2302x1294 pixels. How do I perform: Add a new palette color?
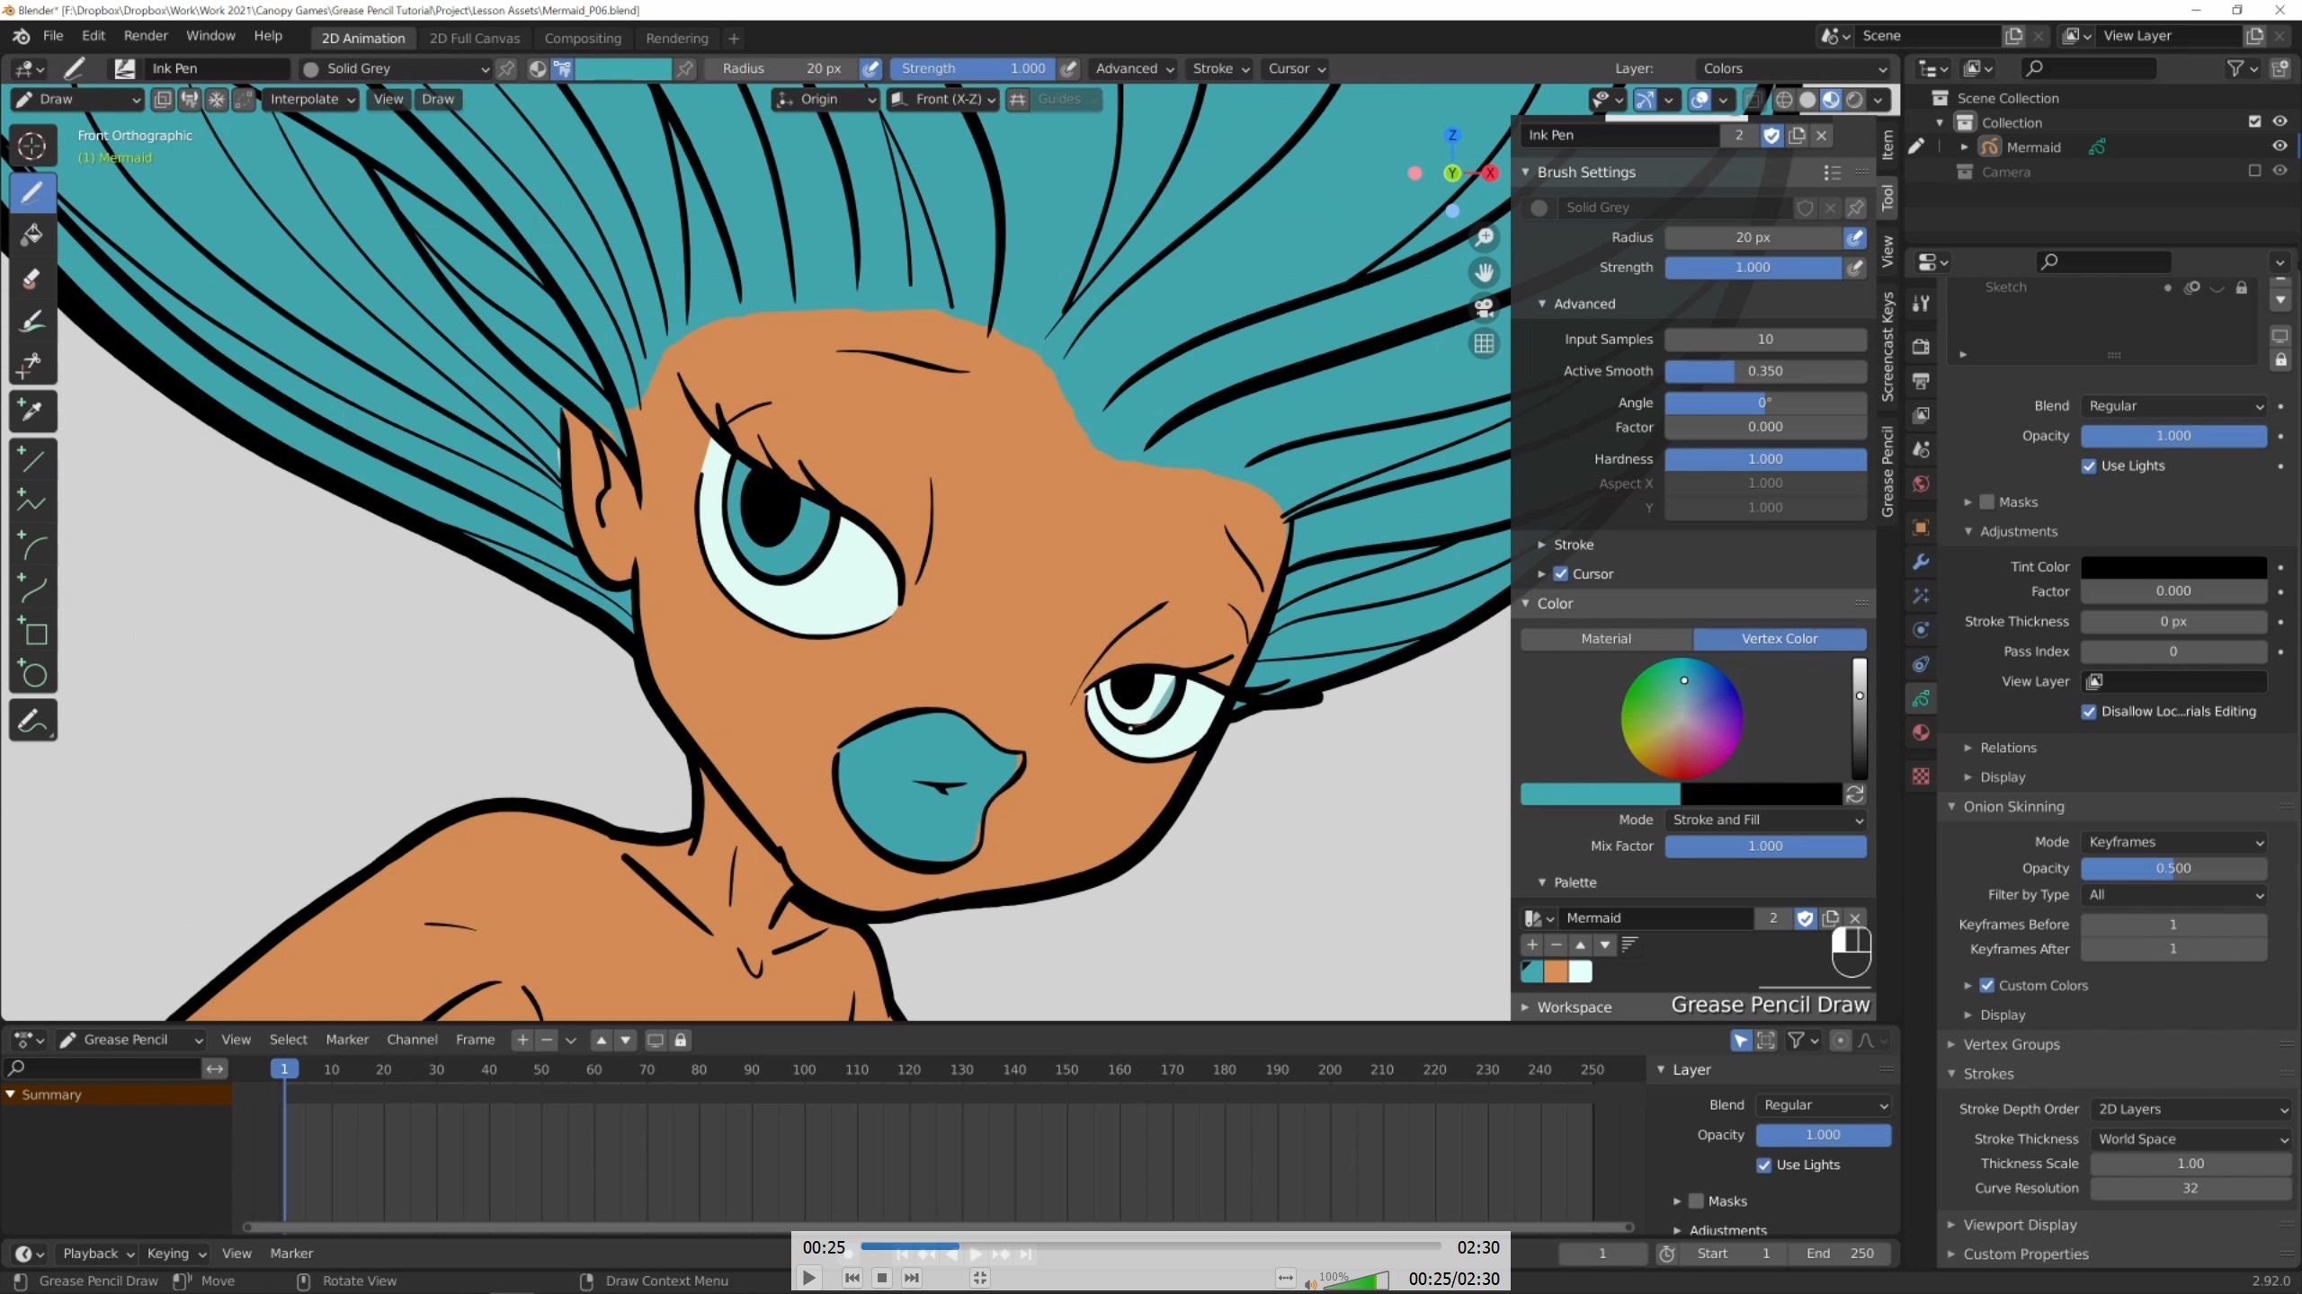(1532, 944)
